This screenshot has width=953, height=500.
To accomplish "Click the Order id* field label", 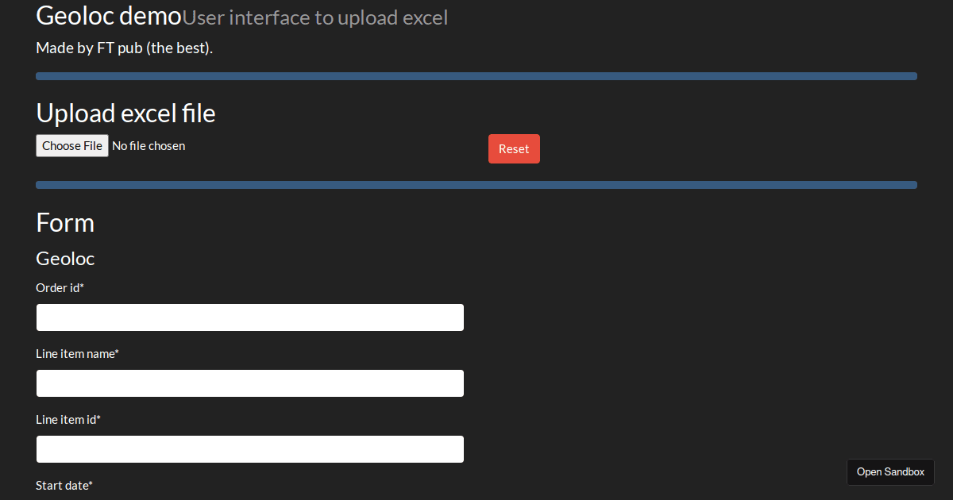I will pyautogui.click(x=60, y=287).
